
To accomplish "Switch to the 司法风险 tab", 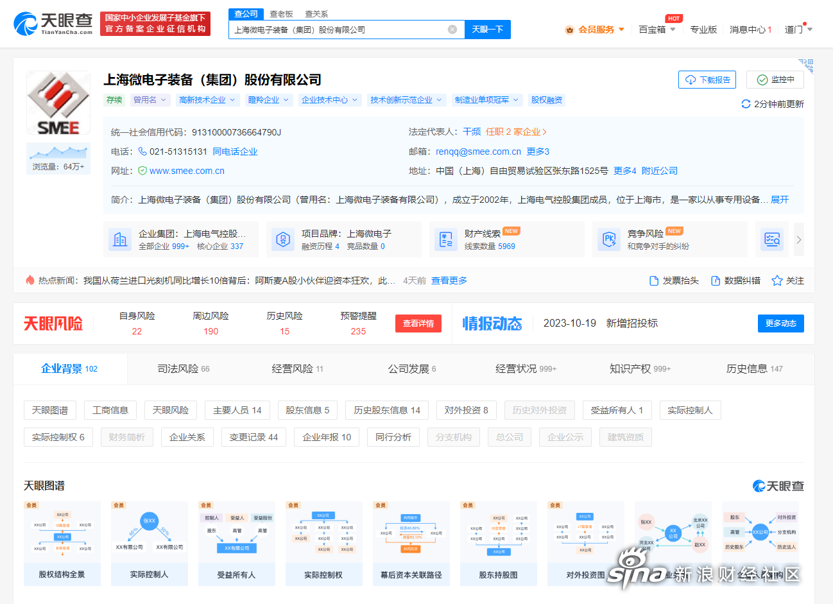I will pyautogui.click(x=184, y=368).
